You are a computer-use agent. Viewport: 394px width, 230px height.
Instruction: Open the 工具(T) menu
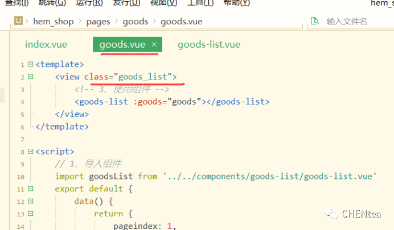[200, 3]
